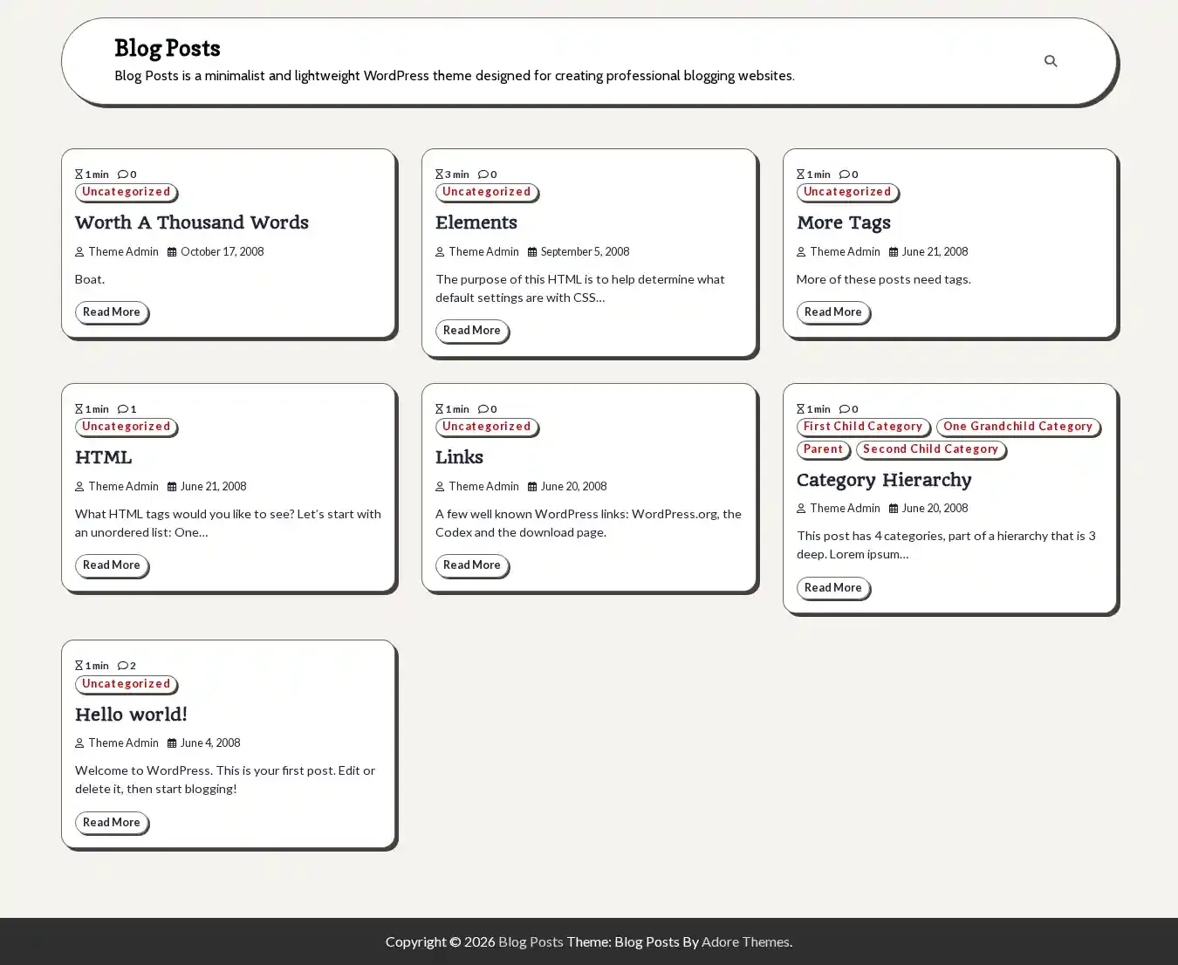
Task: Click hourglass reading-time icon on Worth A Thousand Words
Action: pos(79,175)
